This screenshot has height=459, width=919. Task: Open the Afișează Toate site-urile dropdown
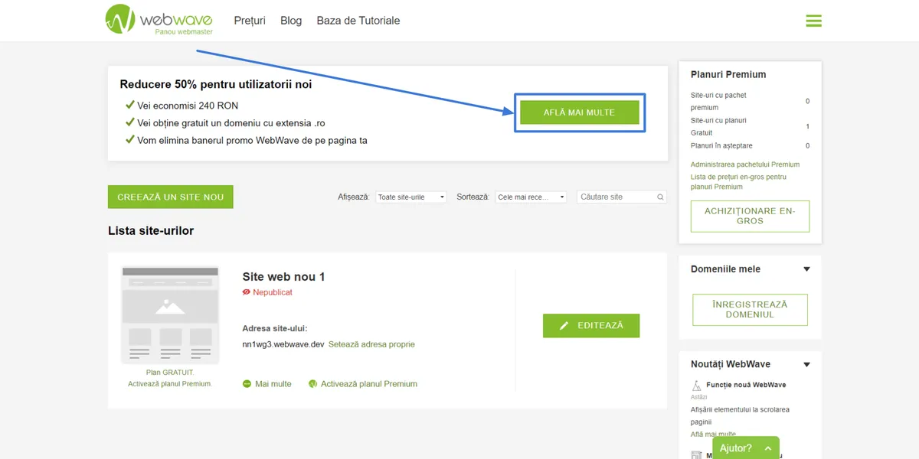[x=411, y=197]
